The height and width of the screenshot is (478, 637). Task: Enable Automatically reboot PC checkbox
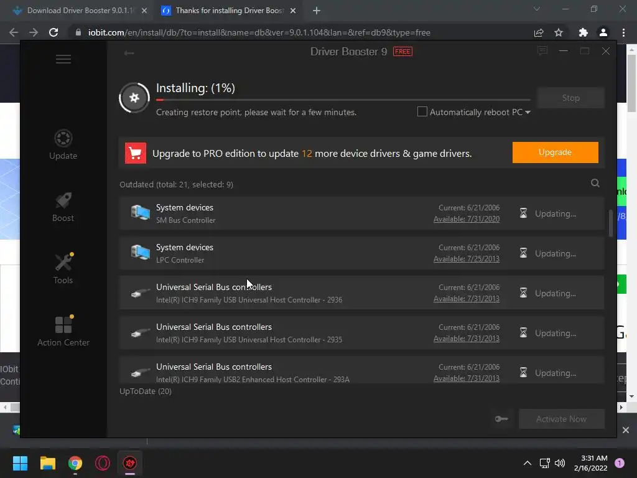coord(422,111)
